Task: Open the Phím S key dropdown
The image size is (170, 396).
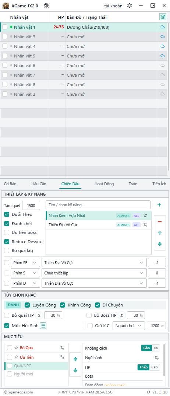Action: [x=25, y=273]
